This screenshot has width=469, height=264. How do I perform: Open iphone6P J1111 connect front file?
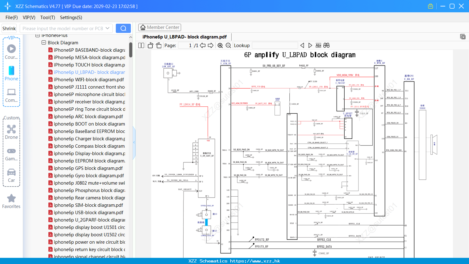pos(87,87)
